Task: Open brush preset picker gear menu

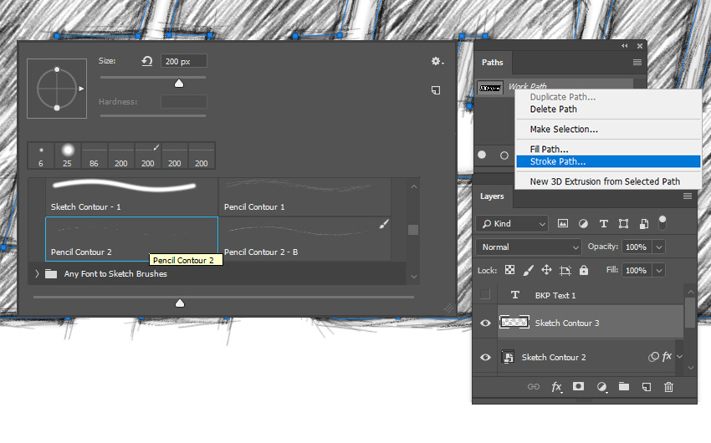Action: click(437, 61)
